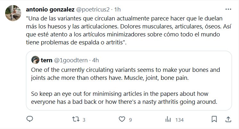Click the like count of 9

130,120
